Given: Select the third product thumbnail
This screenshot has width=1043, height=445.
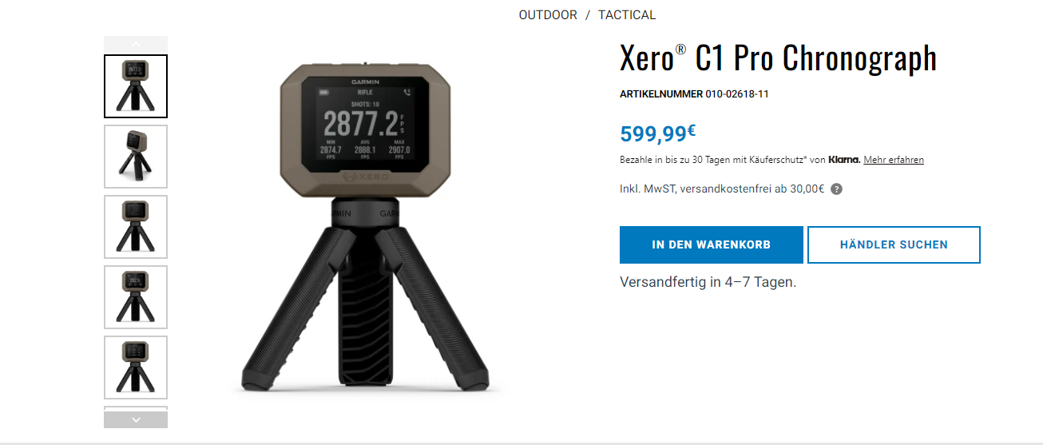Looking at the screenshot, I should click(x=136, y=227).
